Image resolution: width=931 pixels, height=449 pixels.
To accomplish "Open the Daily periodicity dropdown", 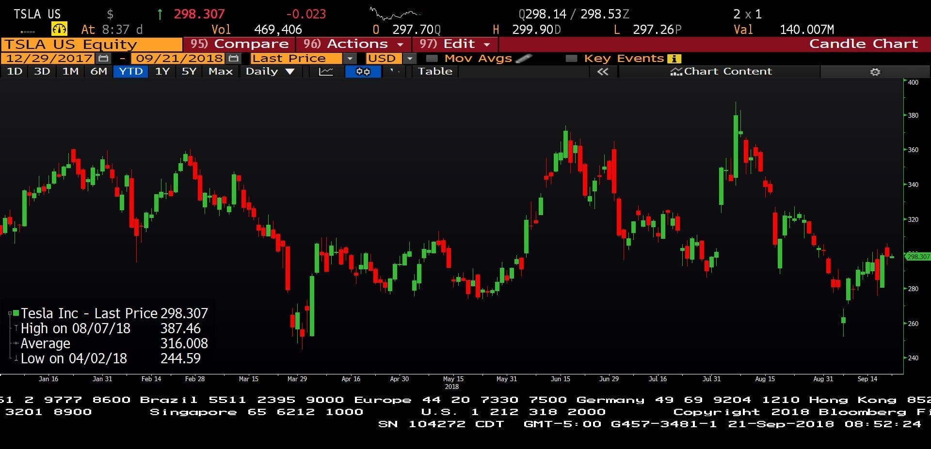I will (x=270, y=72).
